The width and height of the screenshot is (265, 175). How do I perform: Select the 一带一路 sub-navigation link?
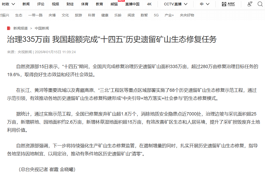click(35, 15)
